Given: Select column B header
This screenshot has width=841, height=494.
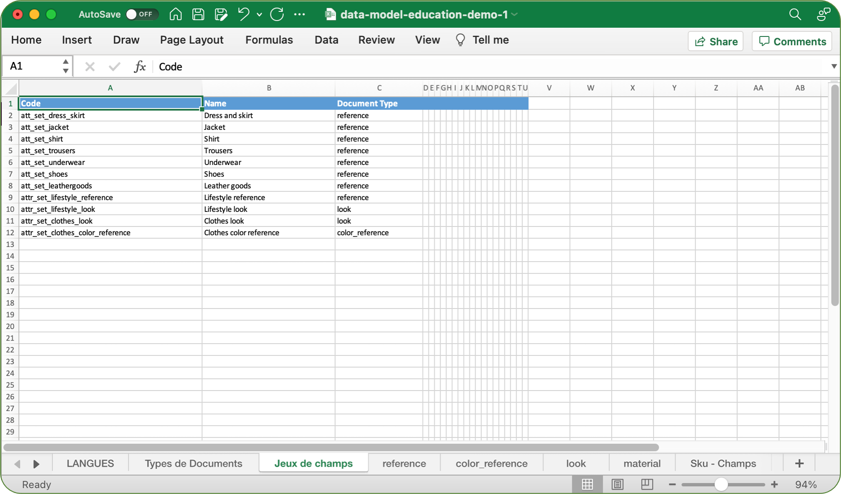Looking at the screenshot, I should coord(269,88).
